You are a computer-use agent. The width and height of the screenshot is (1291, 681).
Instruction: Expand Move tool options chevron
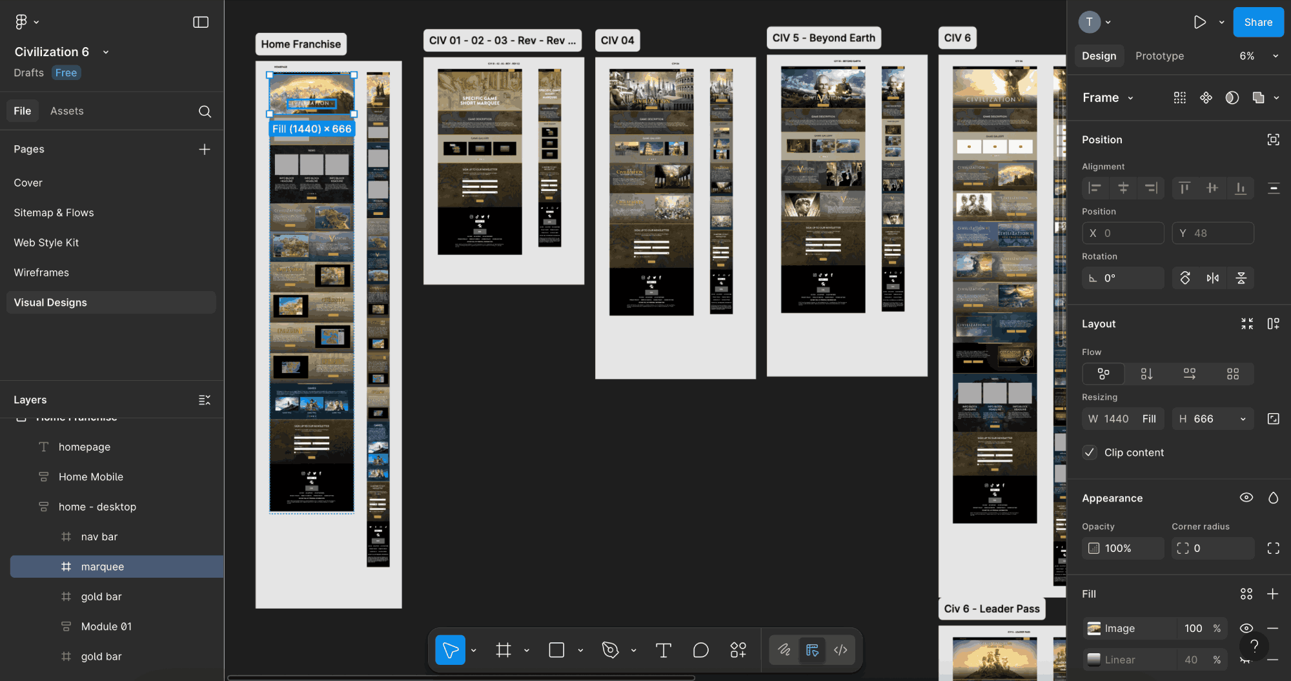click(x=474, y=650)
